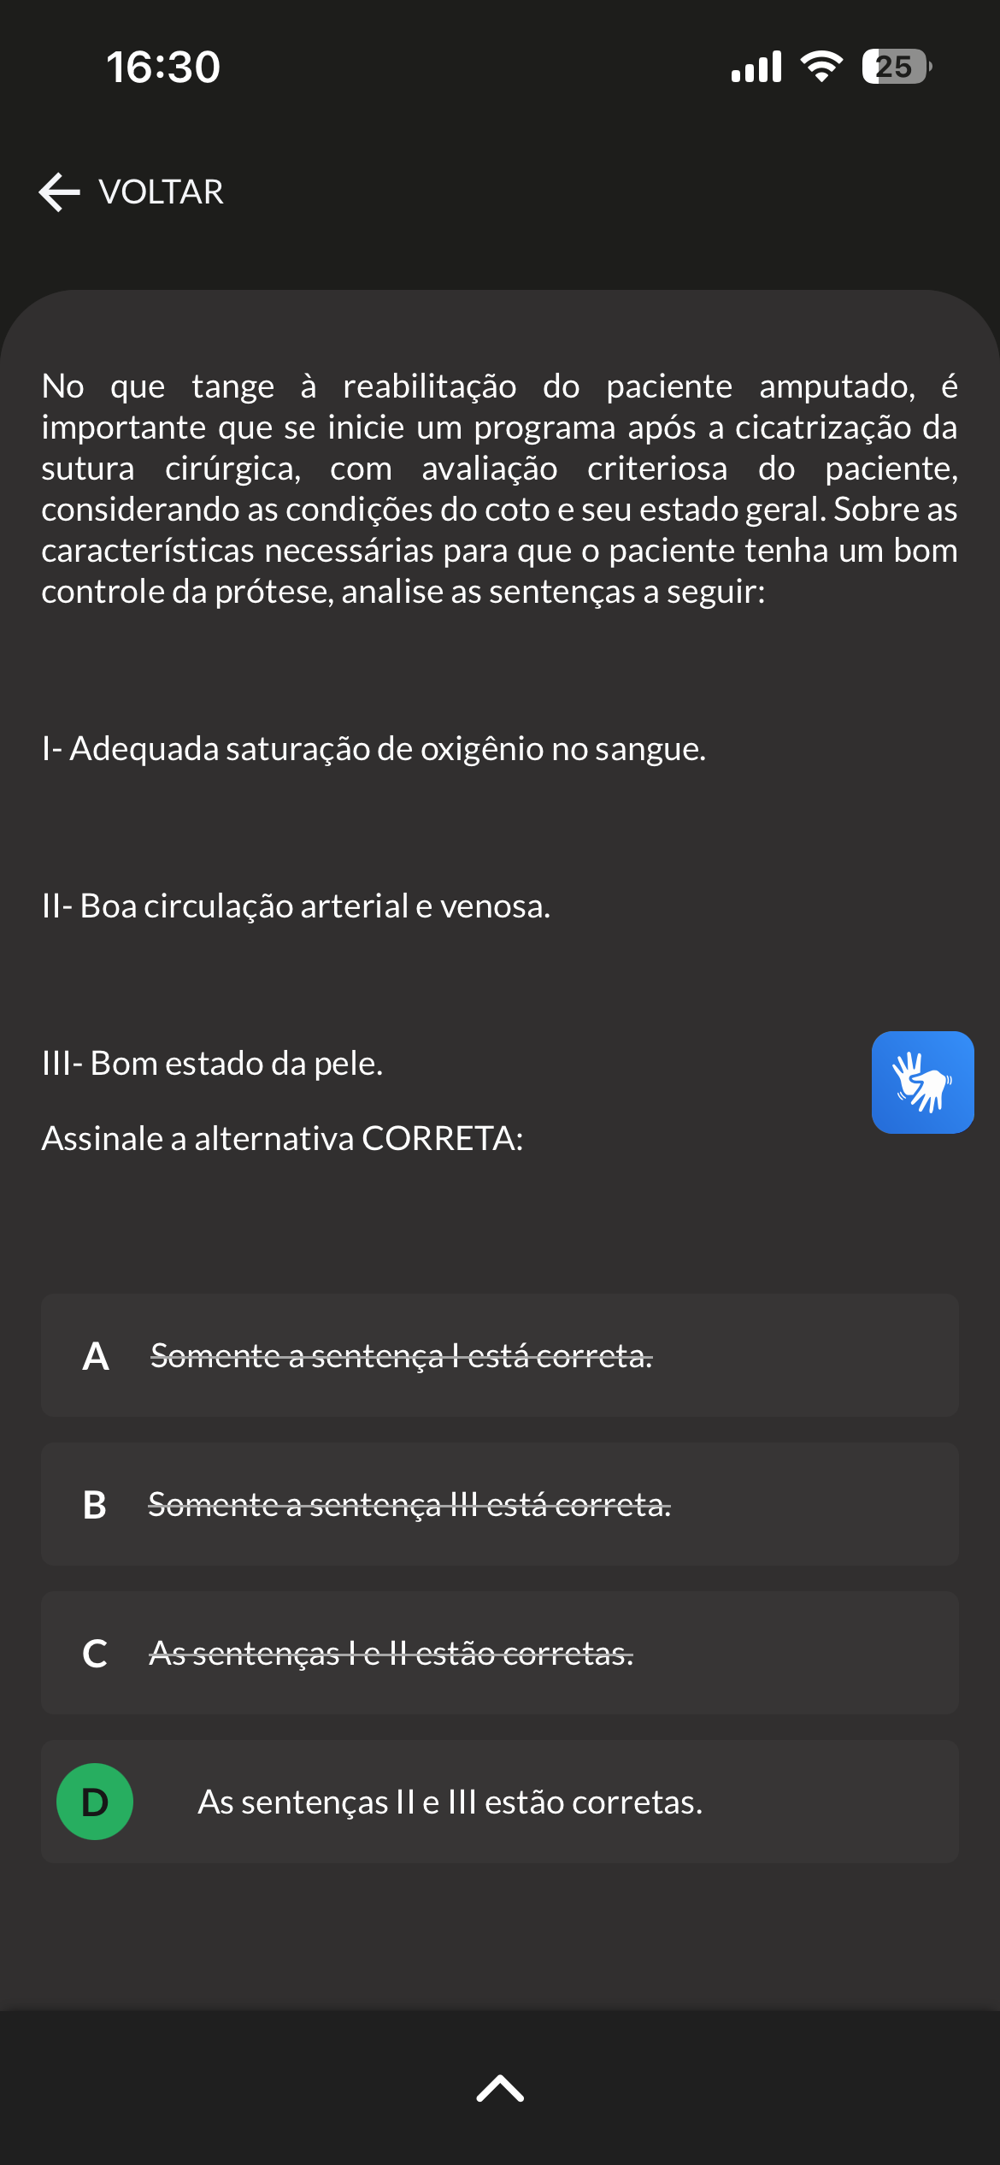Tap the back arrow icon

(60, 192)
